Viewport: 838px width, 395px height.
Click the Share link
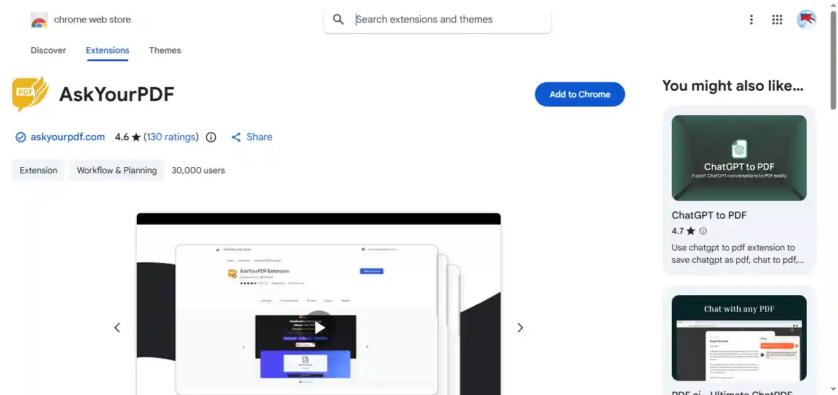point(252,137)
